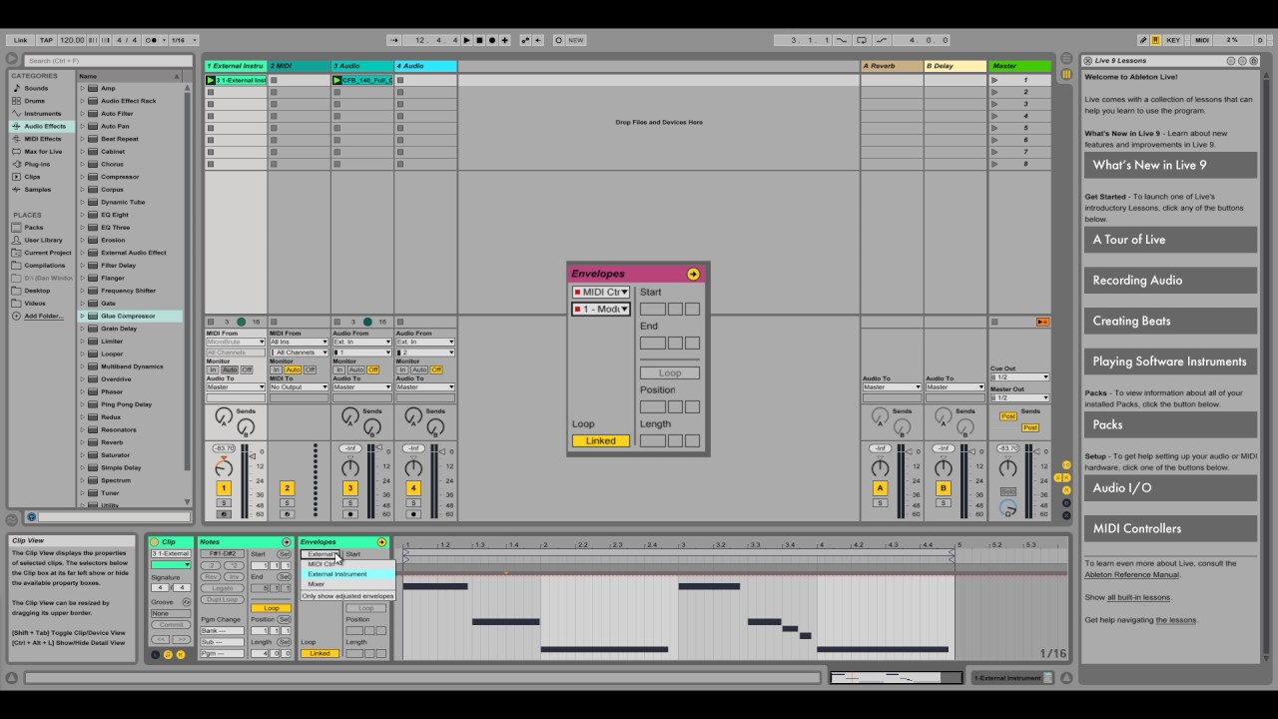Select Glue Compressor in the device list
The width and height of the screenshot is (1278, 719).
(131, 316)
